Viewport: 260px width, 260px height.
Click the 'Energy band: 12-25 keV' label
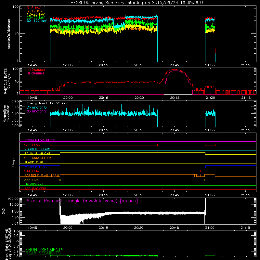click(x=47, y=103)
